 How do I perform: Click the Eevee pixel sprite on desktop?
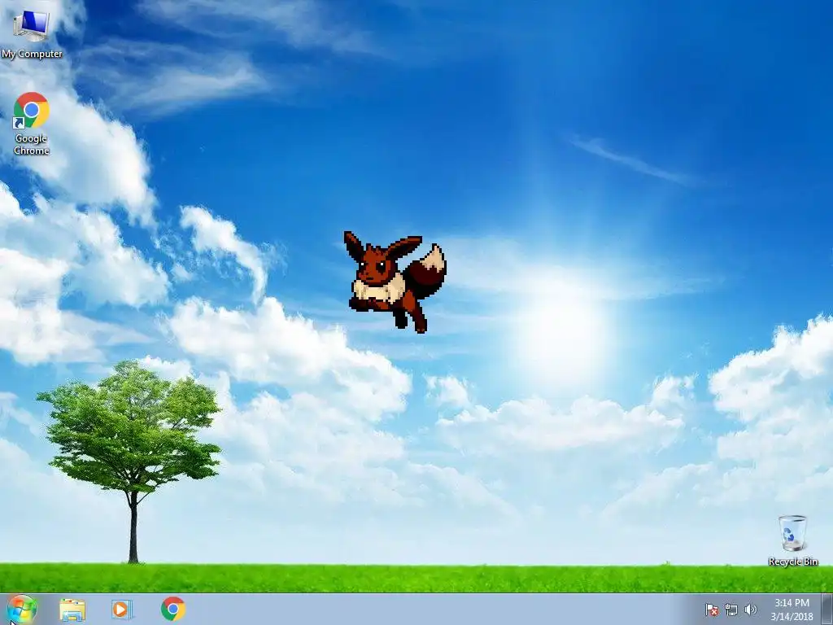coord(395,282)
